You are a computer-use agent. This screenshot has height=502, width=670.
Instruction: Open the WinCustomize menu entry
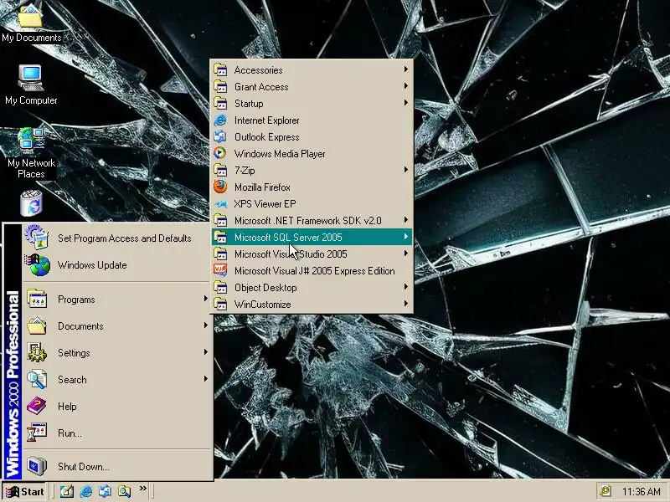click(312, 305)
